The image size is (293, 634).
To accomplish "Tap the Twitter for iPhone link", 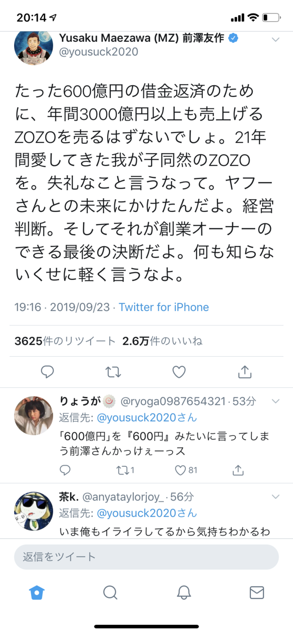I will [164, 307].
